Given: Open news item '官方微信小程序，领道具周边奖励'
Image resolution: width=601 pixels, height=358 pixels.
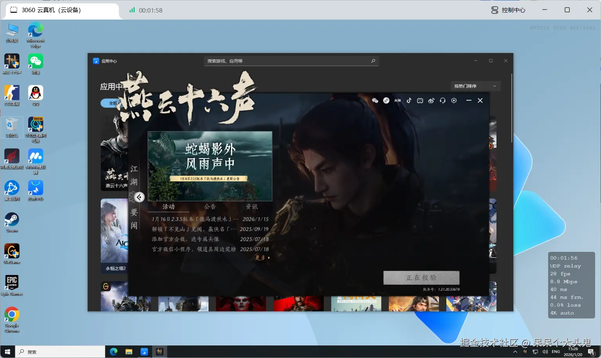Looking at the screenshot, I should [x=210, y=249].
